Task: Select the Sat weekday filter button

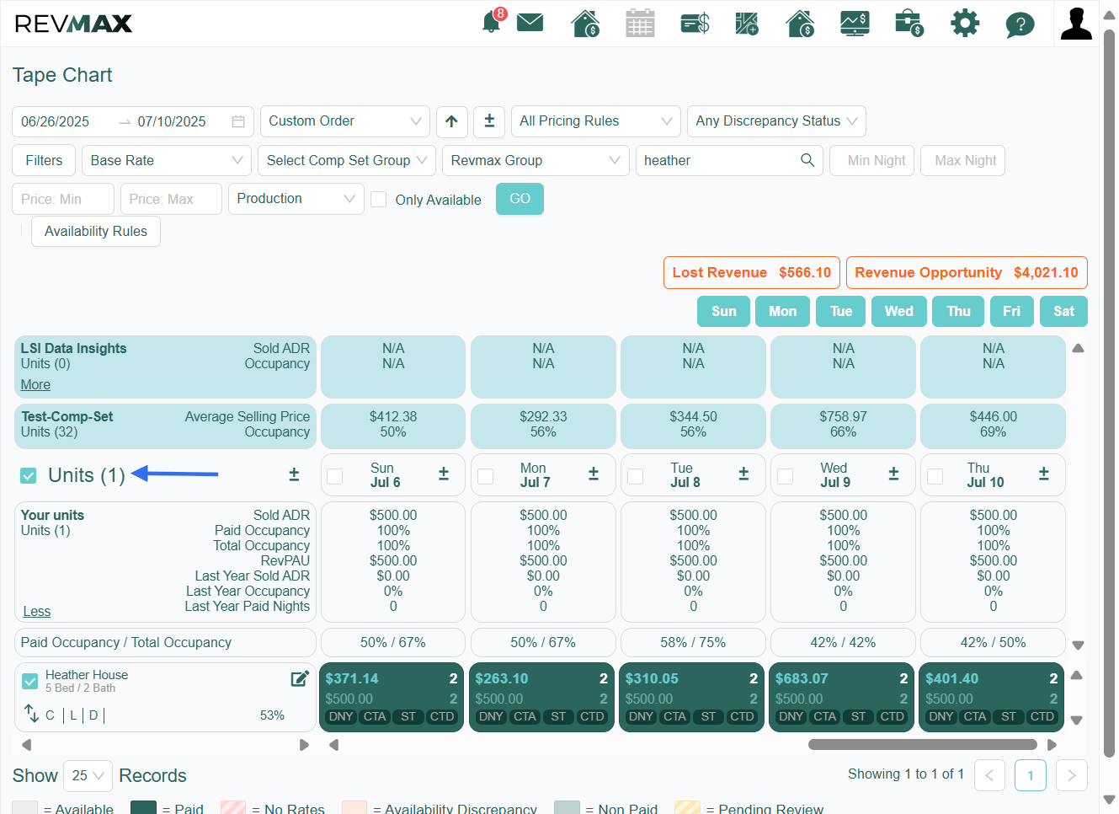Action: click(x=1064, y=311)
